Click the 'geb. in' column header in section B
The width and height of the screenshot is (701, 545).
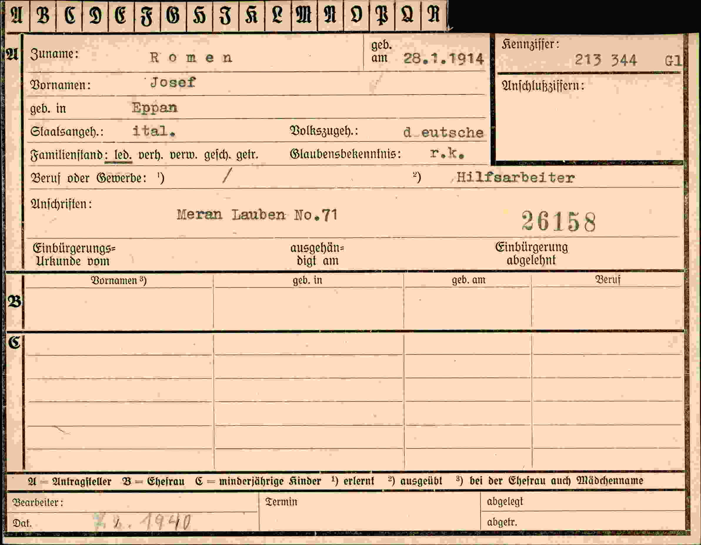[x=307, y=280]
